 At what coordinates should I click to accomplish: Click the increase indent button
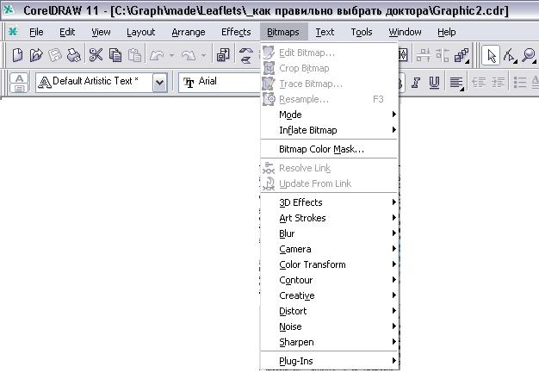498,83
